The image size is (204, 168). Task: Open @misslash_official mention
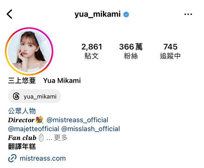point(91,129)
